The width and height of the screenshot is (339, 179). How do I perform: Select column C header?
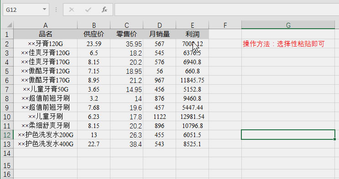point(127,25)
